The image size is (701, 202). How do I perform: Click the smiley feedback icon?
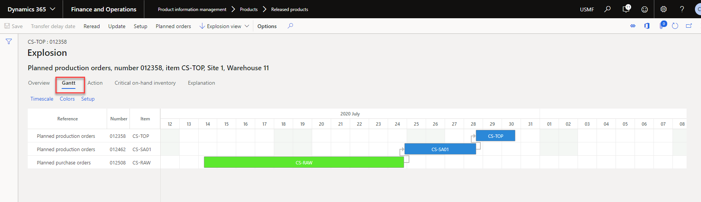(x=644, y=9)
